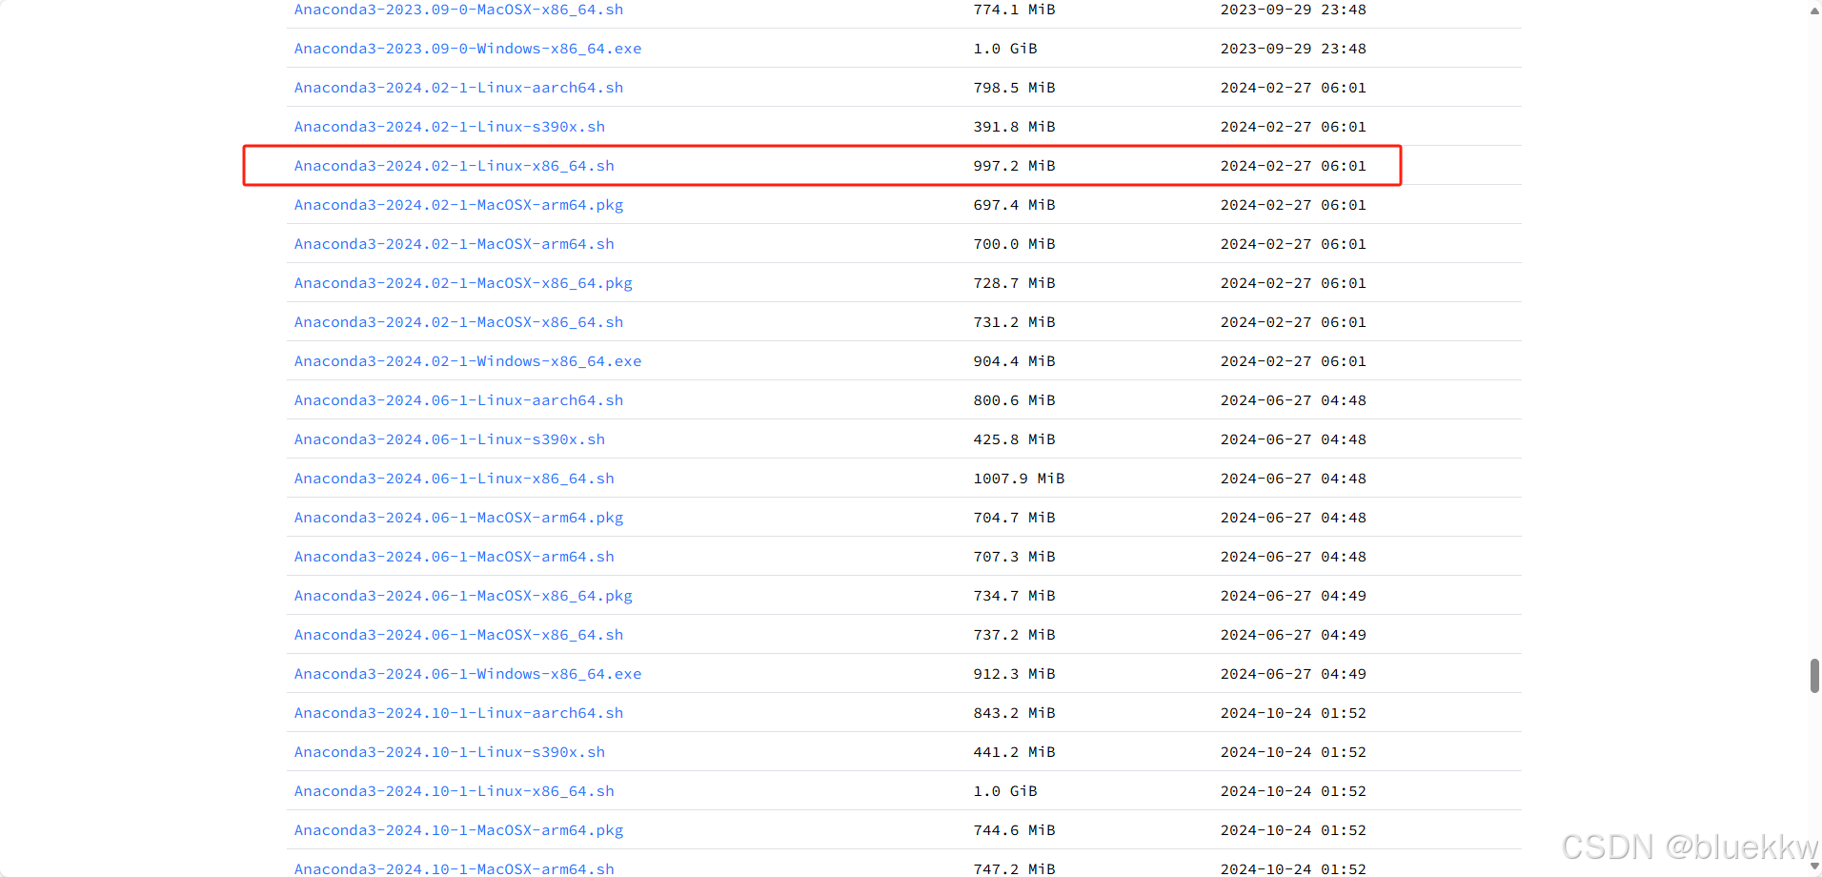Open Anaconda3-2024.02-1-Linux-s390x.sh link
The height and width of the screenshot is (877, 1822).
[450, 127]
